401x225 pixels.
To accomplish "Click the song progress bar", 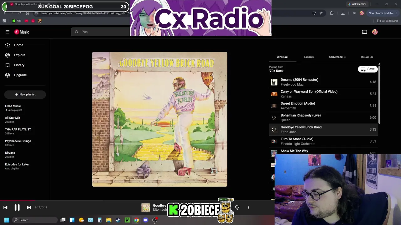I will pyautogui.click(x=137, y=200).
